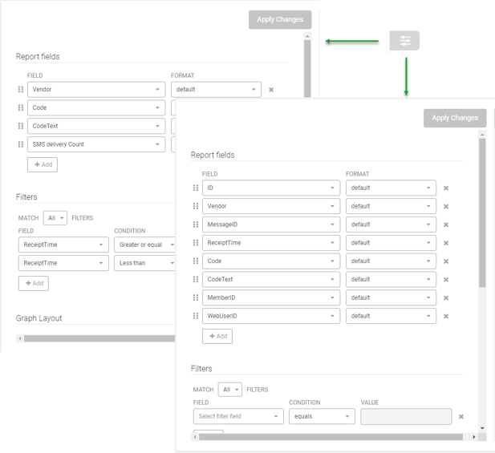Click front panel vertical scrollbar down arrow
The image size is (495, 453).
click(x=482, y=428)
